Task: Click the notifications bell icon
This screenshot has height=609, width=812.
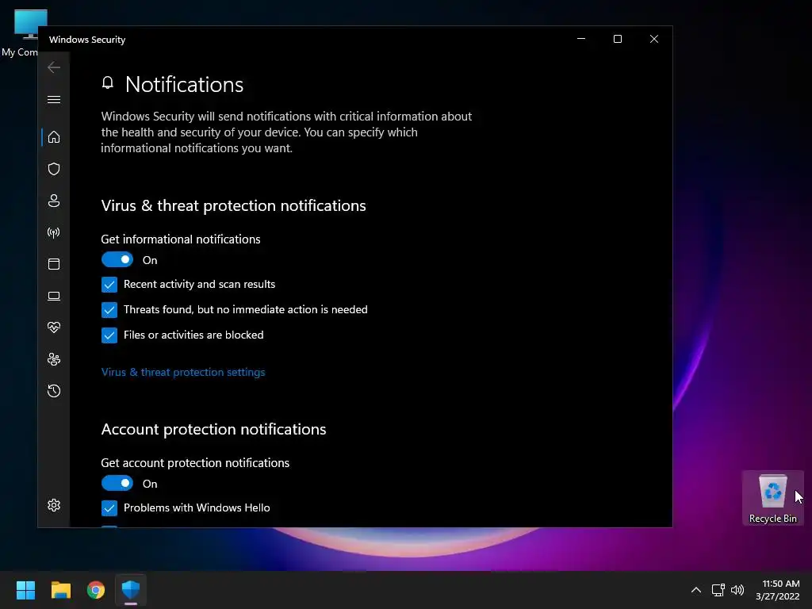Action: 108,82
